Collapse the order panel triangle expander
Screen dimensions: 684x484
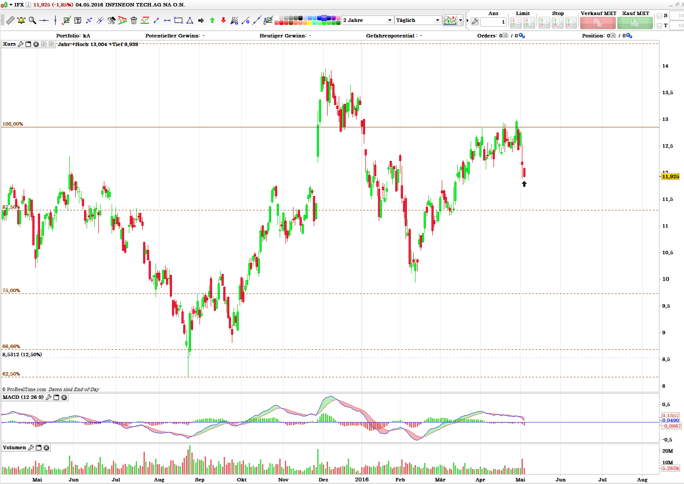point(467,20)
